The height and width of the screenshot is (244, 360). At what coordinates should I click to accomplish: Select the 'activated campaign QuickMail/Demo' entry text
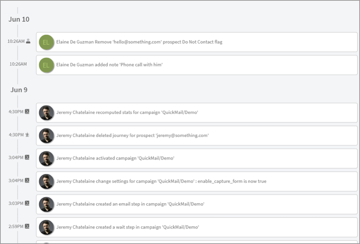pyautogui.click(x=115, y=158)
